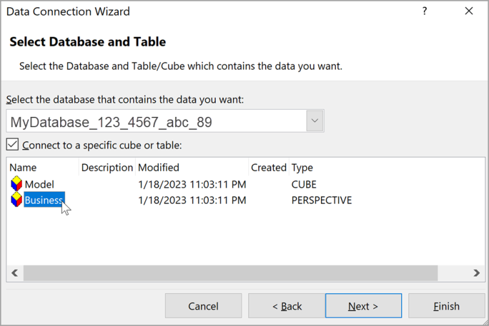Close the Data Connection Wizard dialog

469,12
